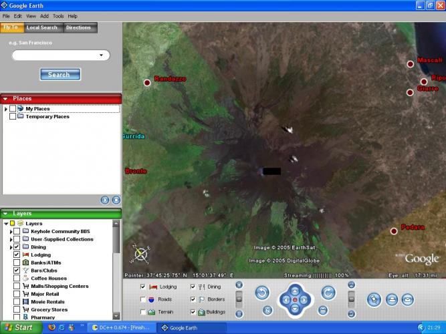Expand the Keyhole Community BBS folder
The height and width of the screenshot is (334, 446).
[x=11, y=231]
